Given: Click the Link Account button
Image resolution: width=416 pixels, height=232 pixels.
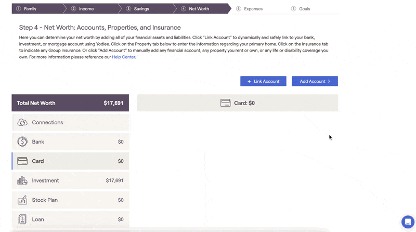Looking at the screenshot, I should (263, 81).
